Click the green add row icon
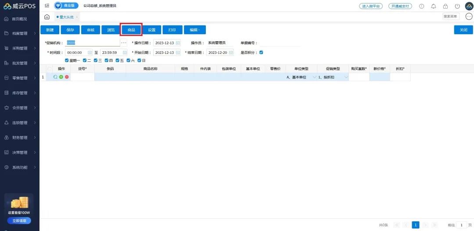The height and width of the screenshot is (231, 474). click(61, 77)
